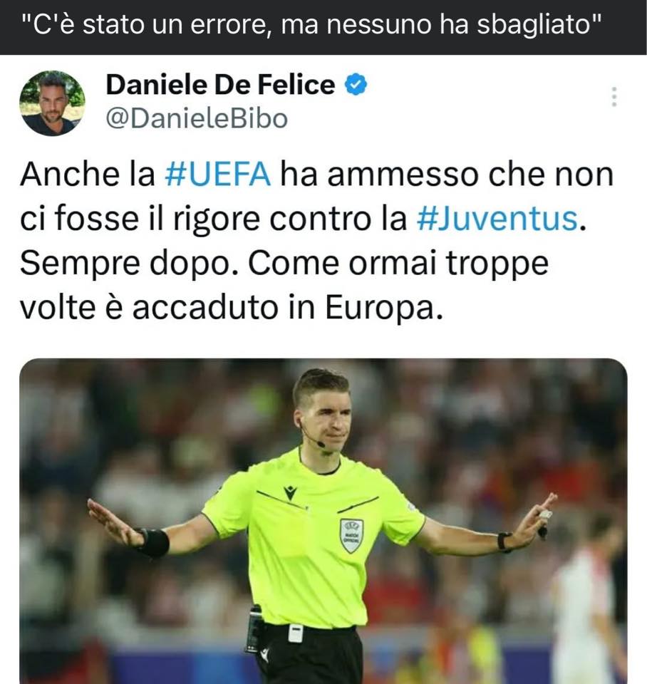Viewport: 647px width, 684px height.
Task: Click the wristwatch on referee's raised hand
Action: point(504,541)
